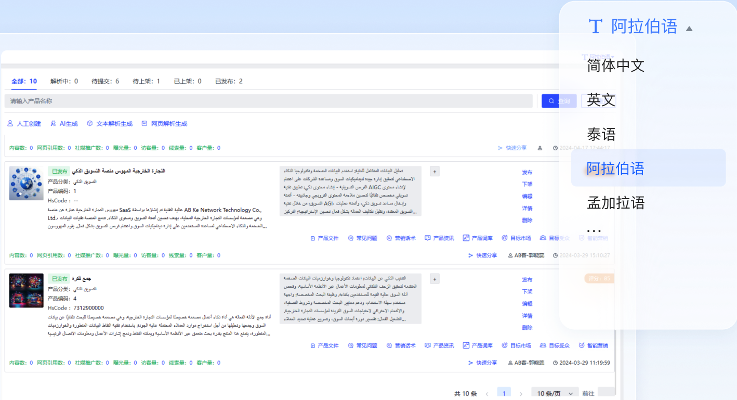Viewport: 737px width, 400px height.
Task: Open 常见问题 for product 7312900000
Action: tap(363, 345)
